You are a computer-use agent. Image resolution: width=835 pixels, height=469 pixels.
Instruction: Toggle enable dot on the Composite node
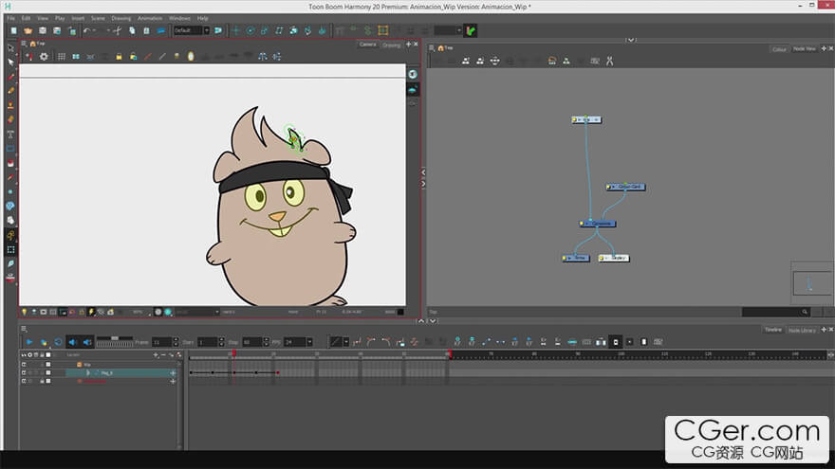pyautogui.click(x=582, y=224)
